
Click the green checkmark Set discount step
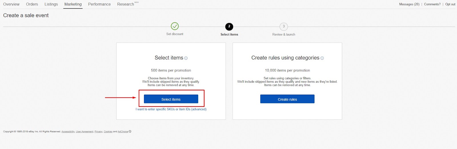pos(175,26)
